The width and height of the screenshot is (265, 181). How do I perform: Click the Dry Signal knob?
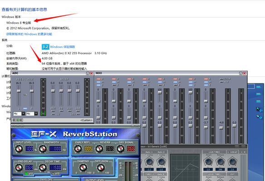pos(120,149)
